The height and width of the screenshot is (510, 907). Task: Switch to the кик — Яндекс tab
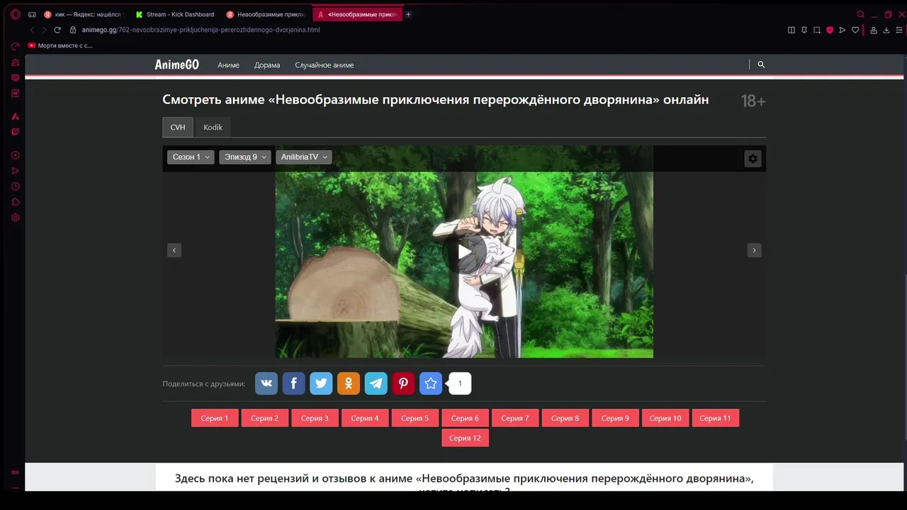tap(84, 14)
